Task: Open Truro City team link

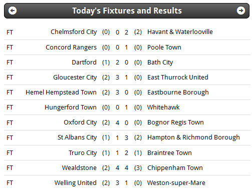Action: click(83, 153)
